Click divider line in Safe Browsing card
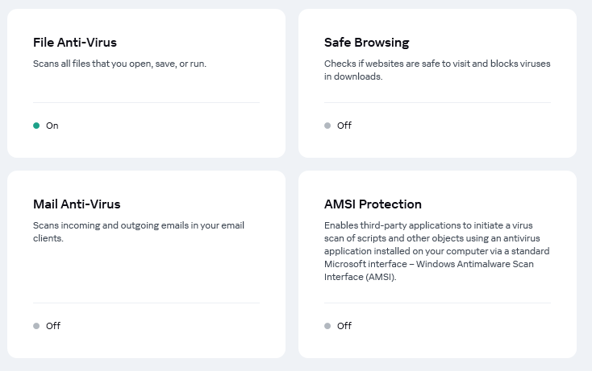 tap(437, 103)
